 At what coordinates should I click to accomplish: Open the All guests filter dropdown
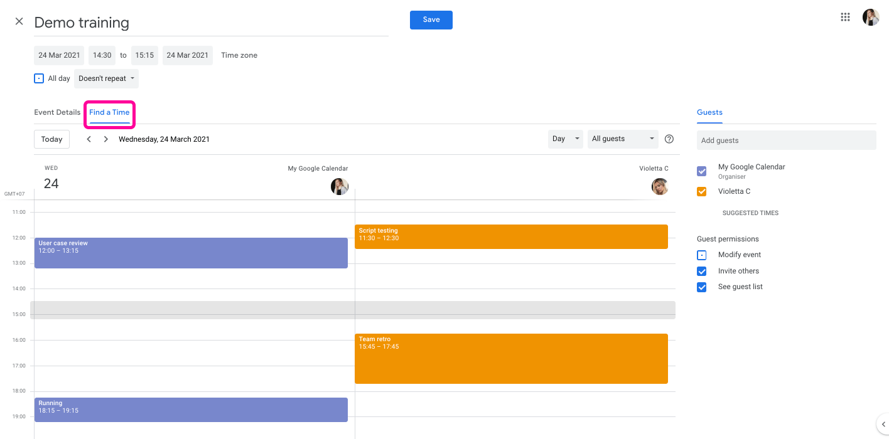pyautogui.click(x=623, y=139)
